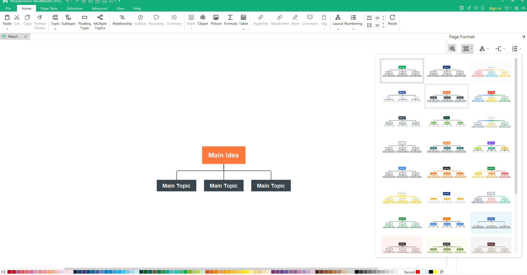
Task: Add a Comment
Action: [310, 20]
